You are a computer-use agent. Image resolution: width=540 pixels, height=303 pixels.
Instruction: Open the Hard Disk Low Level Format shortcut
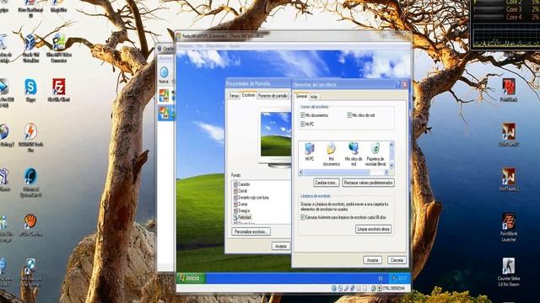(x=30, y=273)
